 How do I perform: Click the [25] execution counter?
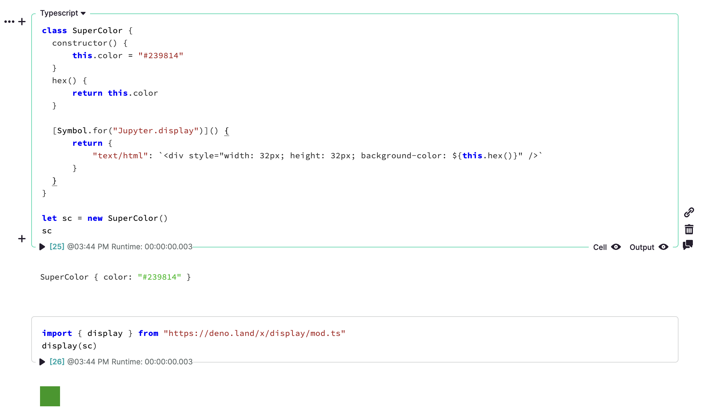pyautogui.click(x=57, y=247)
